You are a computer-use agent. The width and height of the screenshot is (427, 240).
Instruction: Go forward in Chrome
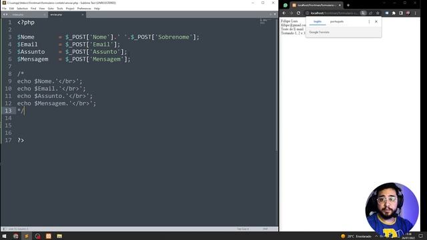(x=291, y=13)
